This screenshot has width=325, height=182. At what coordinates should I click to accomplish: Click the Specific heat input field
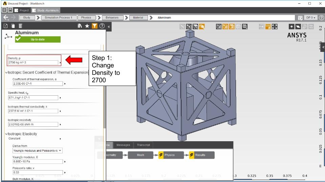pos(33,98)
